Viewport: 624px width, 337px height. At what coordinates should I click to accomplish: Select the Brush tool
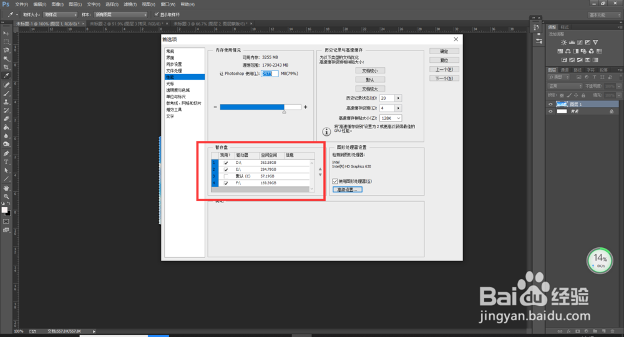click(x=6, y=93)
